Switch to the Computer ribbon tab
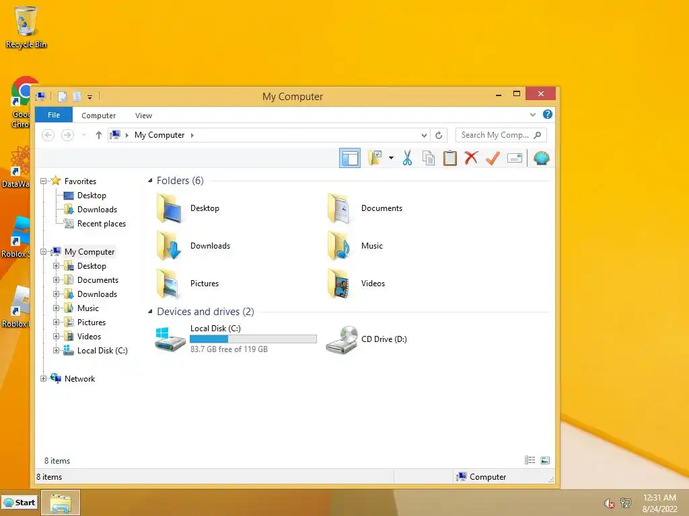 tap(98, 116)
